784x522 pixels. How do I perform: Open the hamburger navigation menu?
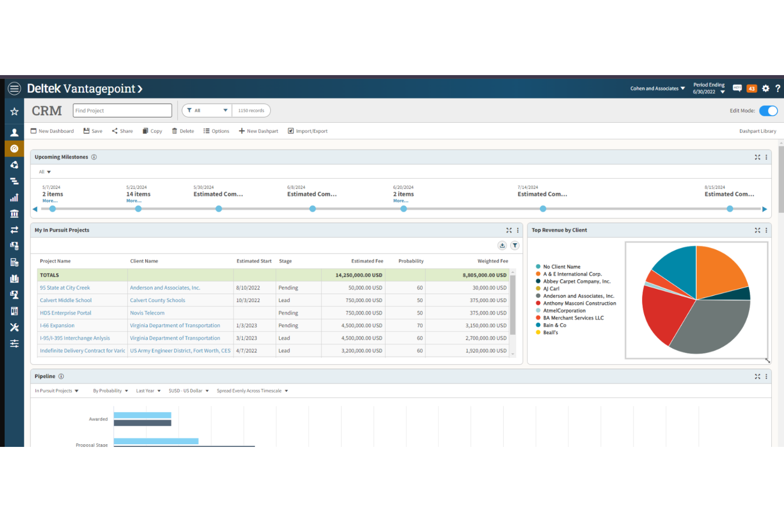point(14,89)
